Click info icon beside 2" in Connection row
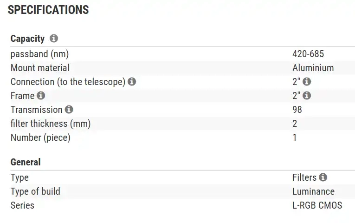Image resolution: width=355 pixels, height=223 pixels. pos(307,82)
